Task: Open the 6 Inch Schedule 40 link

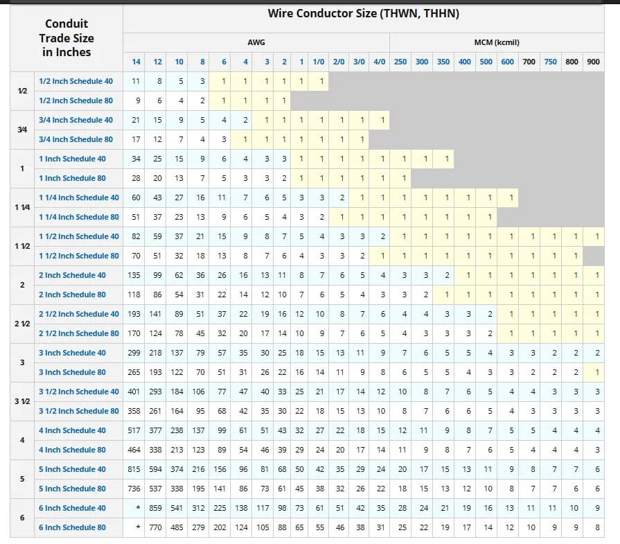Action: (71, 508)
